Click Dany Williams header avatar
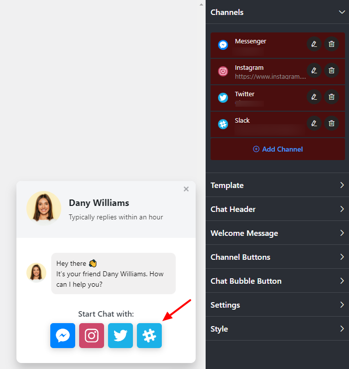Screen dimensions: 349x369 pos(44,208)
